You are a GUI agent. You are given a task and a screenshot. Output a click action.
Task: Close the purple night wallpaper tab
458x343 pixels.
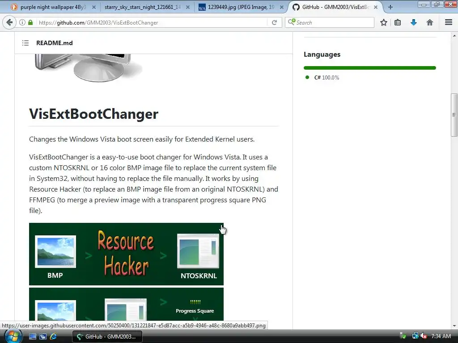coord(94,7)
